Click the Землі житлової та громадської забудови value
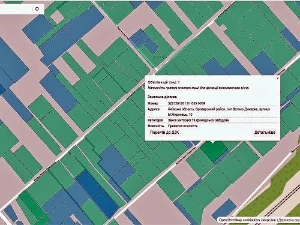This screenshot has height=225, width=300. coord(199,120)
